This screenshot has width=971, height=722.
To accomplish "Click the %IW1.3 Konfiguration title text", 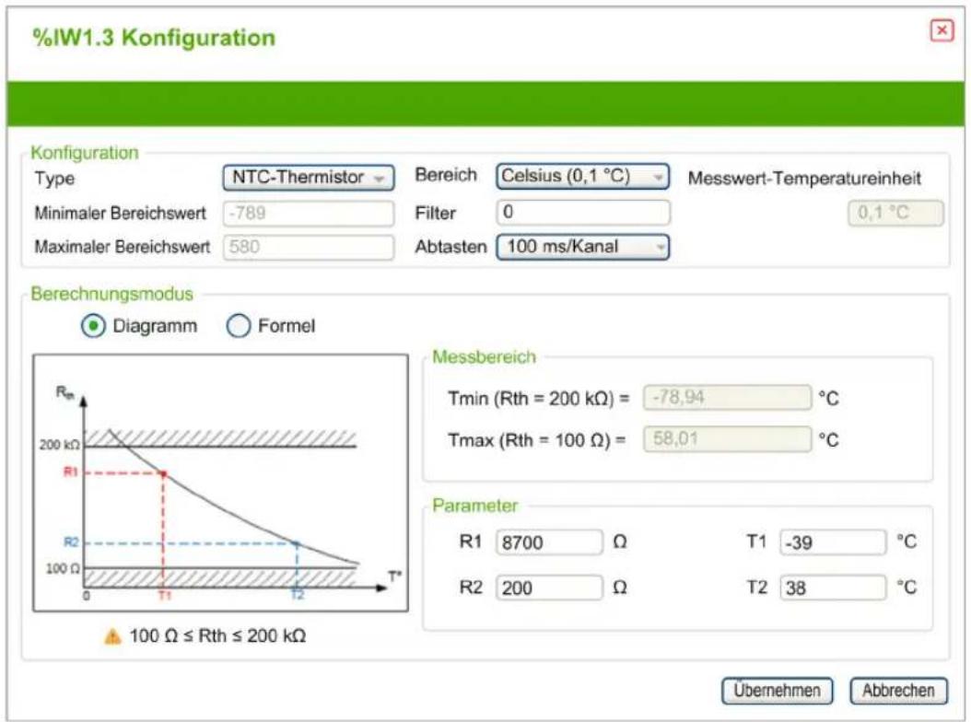I will coord(154,38).
